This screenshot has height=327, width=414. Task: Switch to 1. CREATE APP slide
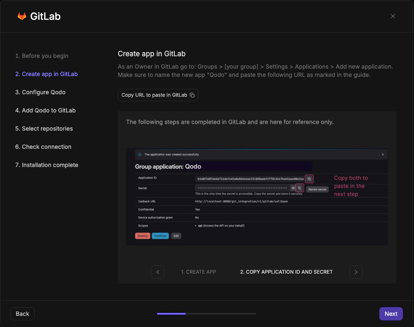tap(199, 272)
